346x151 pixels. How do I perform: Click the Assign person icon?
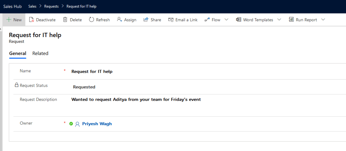pyautogui.click(x=119, y=20)
